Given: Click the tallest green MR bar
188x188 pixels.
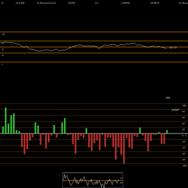Looking at the screenshot, I should click(6, 120).
